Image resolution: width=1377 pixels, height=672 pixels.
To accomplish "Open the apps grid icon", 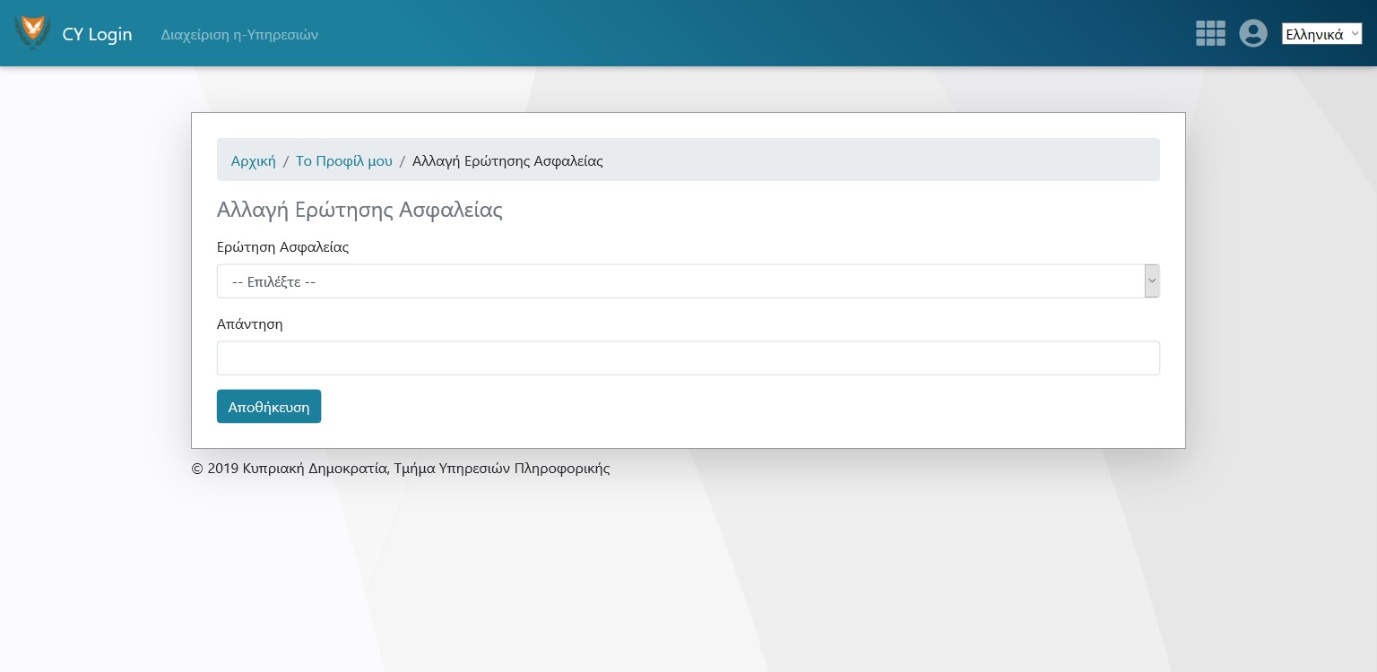I will pyautogui.click(x=1210, y=33).
